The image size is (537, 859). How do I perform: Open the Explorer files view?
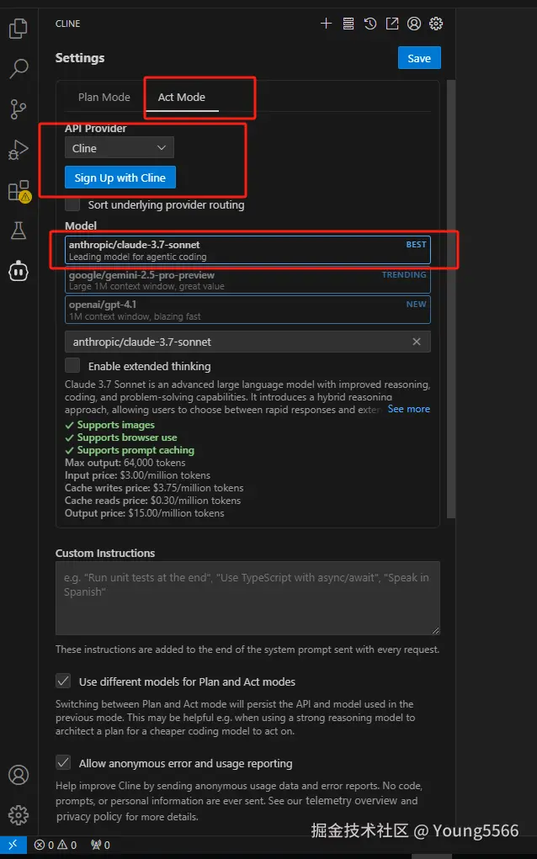19,29
